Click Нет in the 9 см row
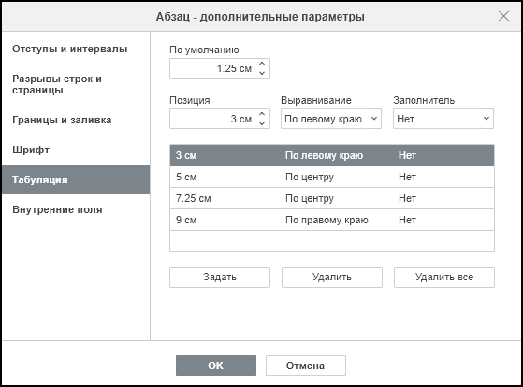523x387 pixels. (407, 220)
